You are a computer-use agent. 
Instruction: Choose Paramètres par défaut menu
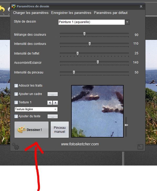[x=111, y=13]
